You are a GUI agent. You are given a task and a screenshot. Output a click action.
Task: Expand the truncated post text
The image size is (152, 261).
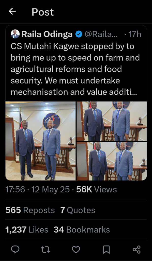pos(74,69)
